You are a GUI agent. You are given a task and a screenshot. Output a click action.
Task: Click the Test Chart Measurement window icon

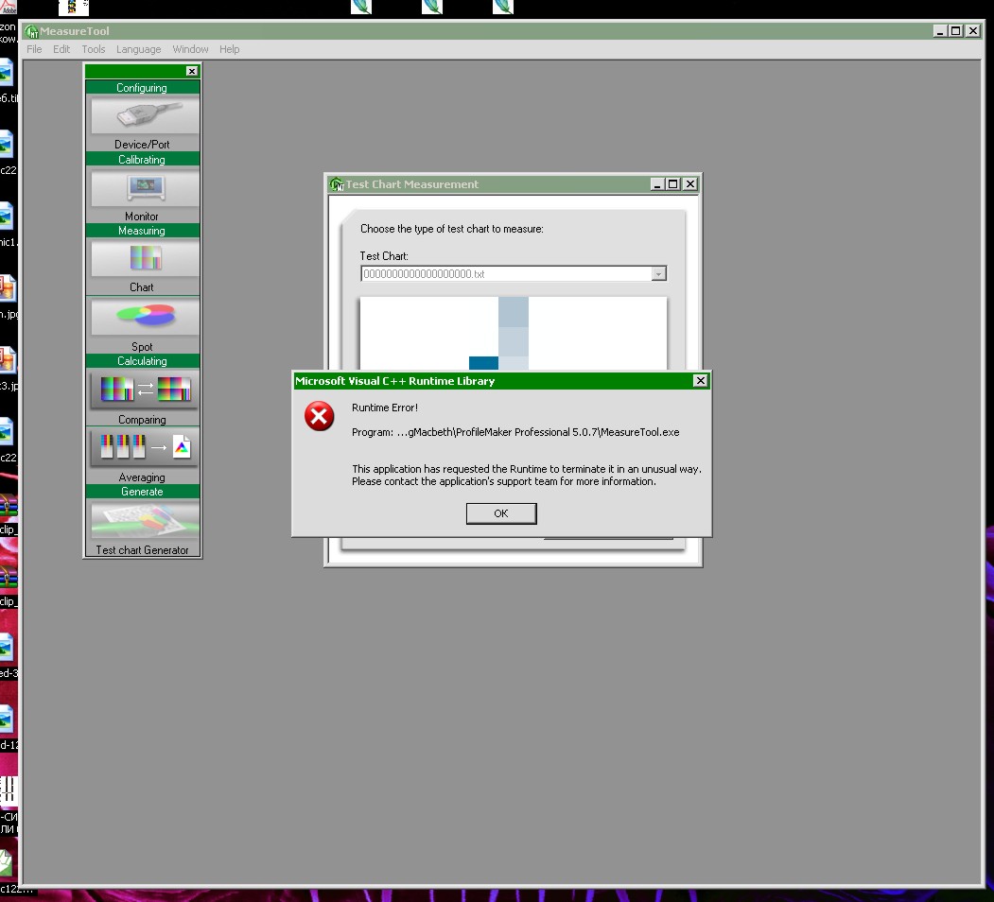336,184
